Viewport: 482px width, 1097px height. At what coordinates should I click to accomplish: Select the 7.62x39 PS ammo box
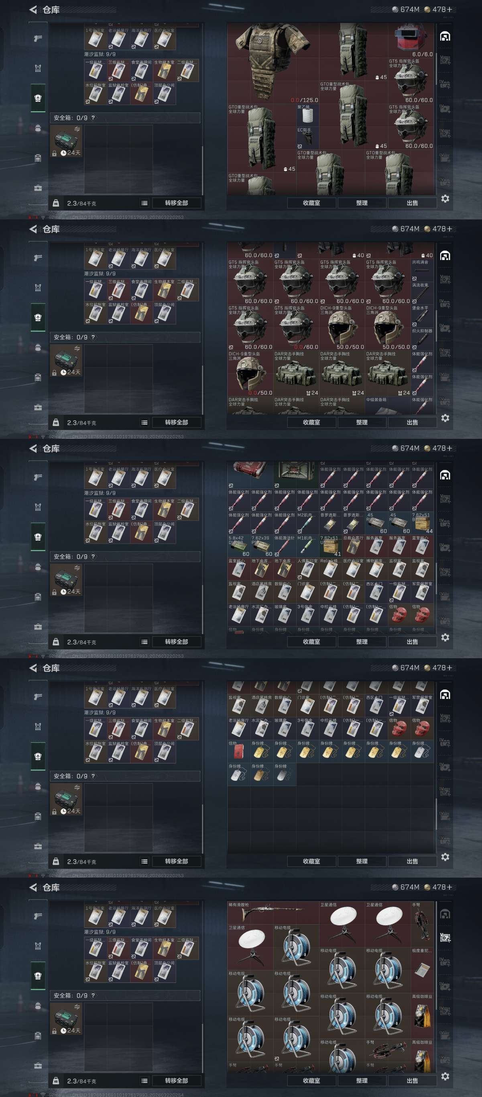point(262,546)
